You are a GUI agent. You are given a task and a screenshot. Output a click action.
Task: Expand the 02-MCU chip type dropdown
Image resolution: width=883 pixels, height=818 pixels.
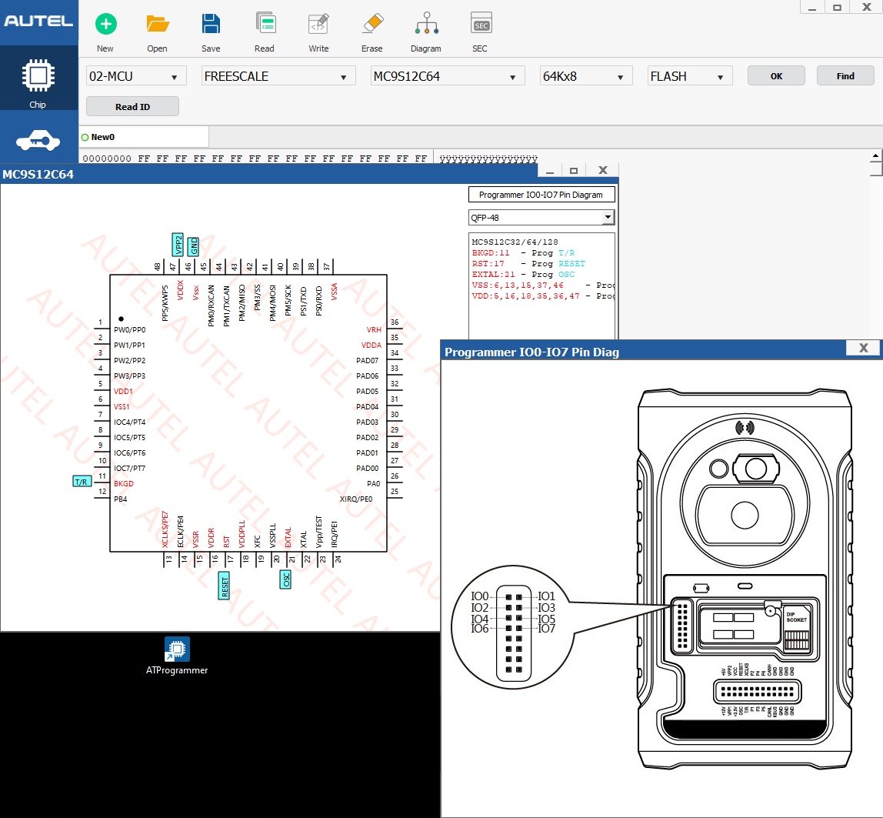pos(136,76)
